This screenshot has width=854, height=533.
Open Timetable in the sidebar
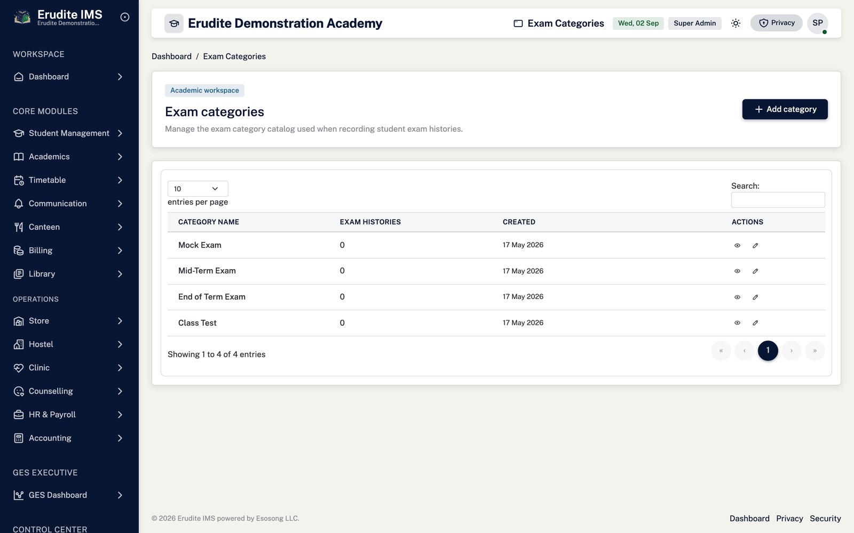click(69, 180)
